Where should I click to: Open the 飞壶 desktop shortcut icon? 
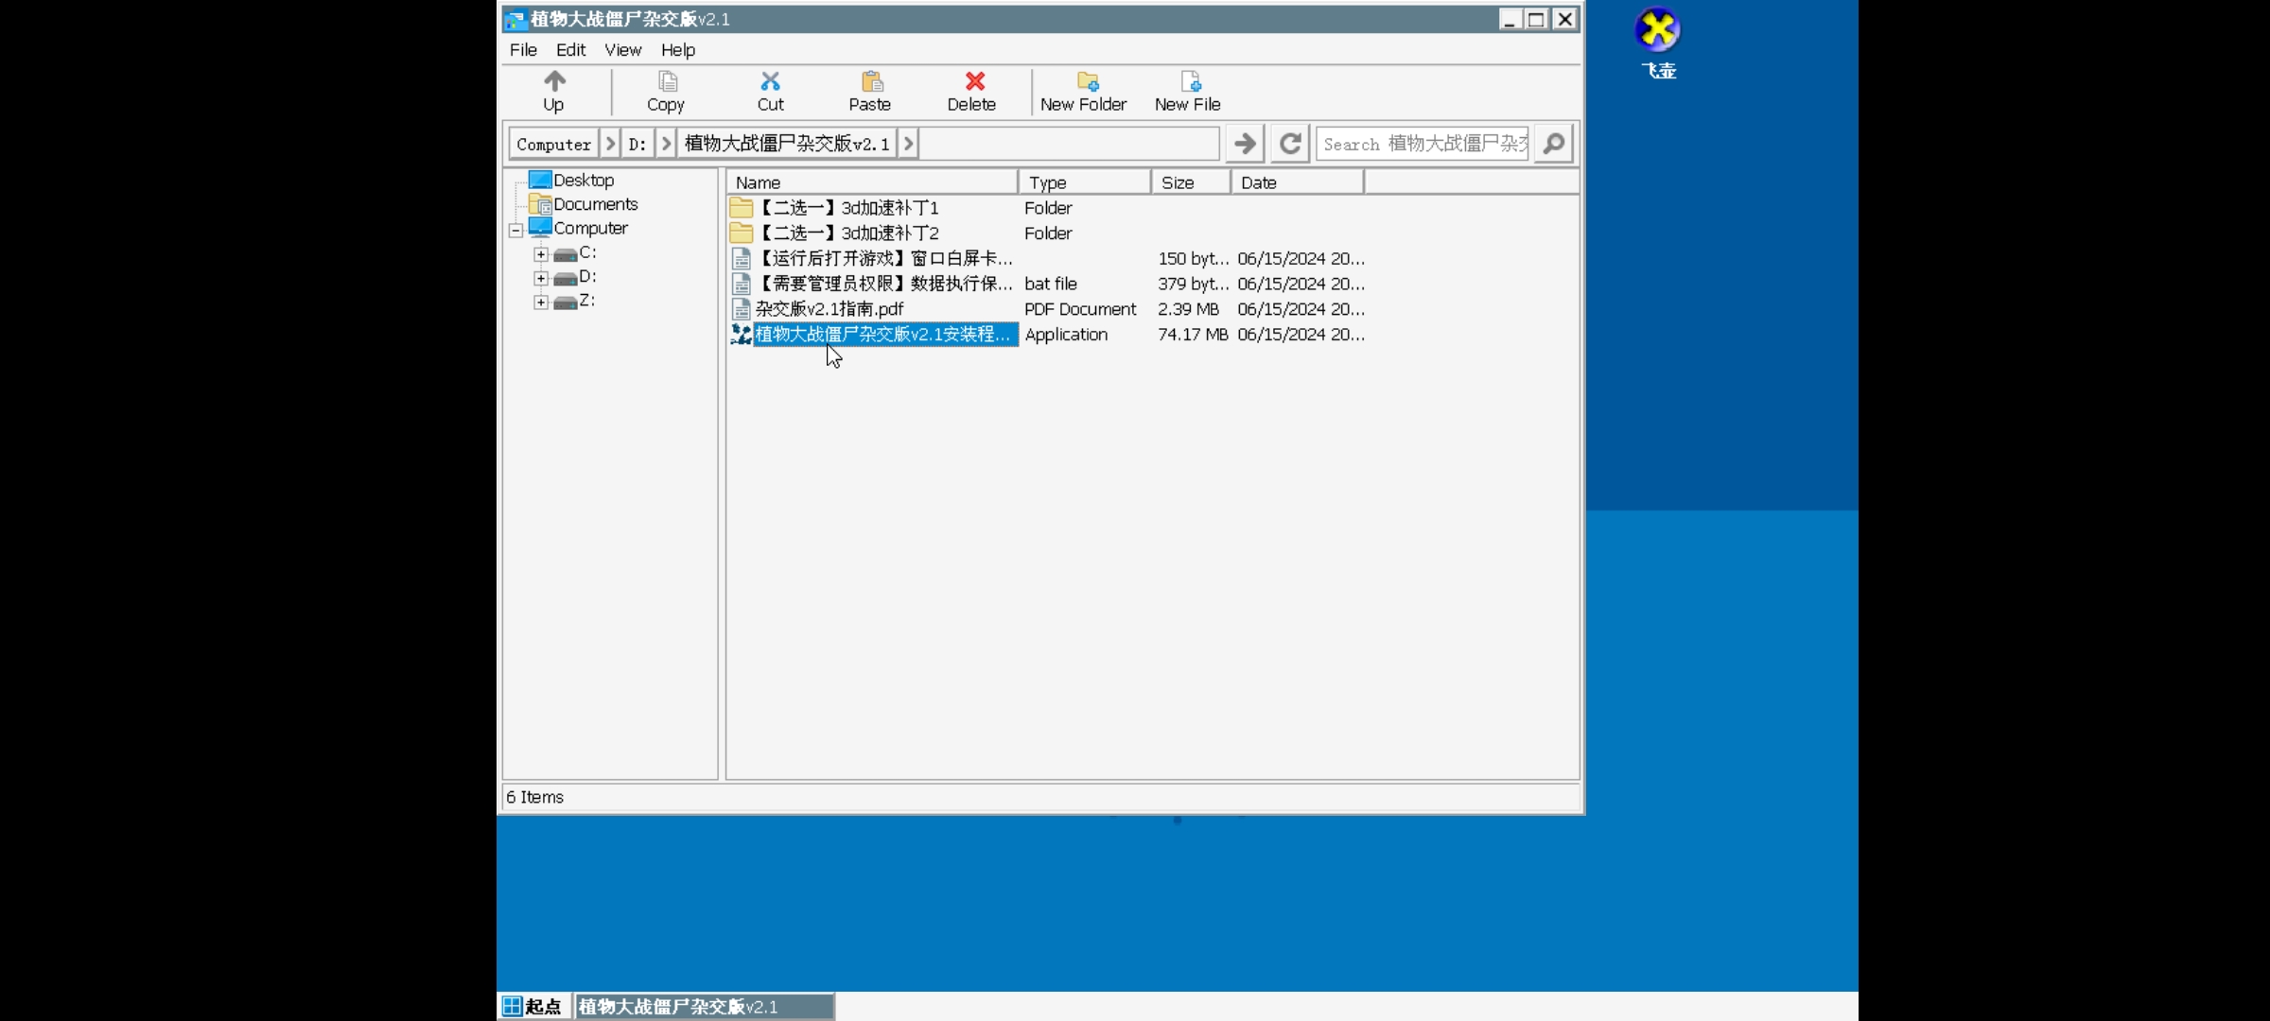tap(1657, 30)
